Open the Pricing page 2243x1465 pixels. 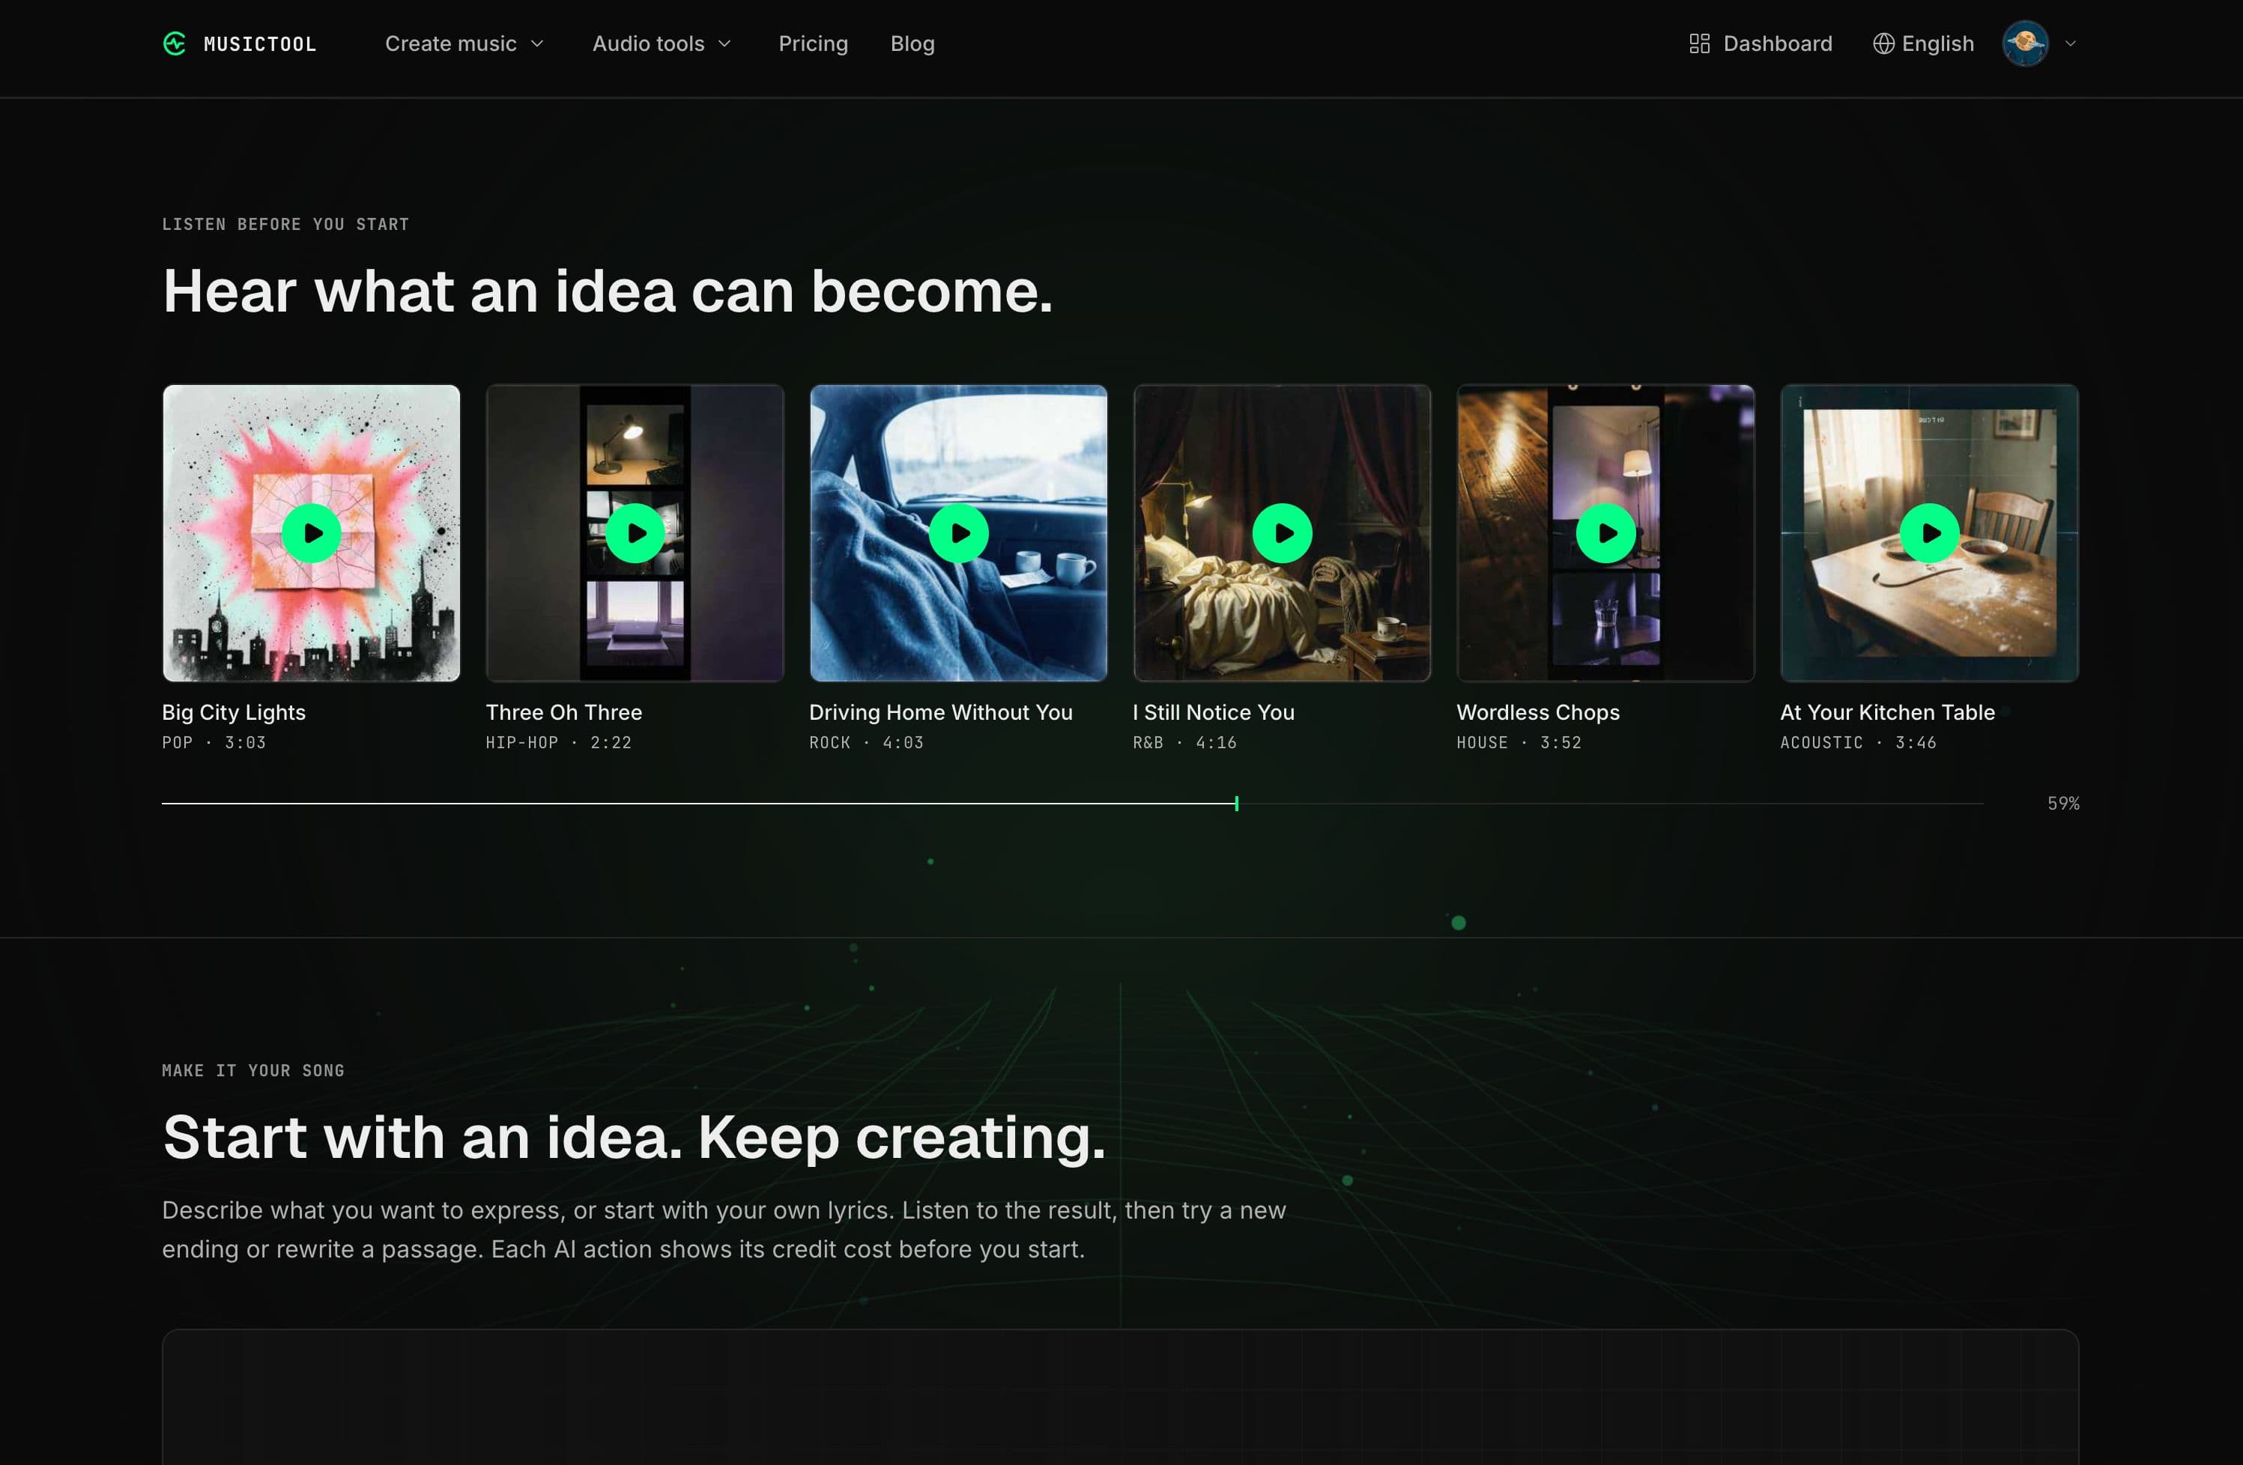click(x=814, y=43)
